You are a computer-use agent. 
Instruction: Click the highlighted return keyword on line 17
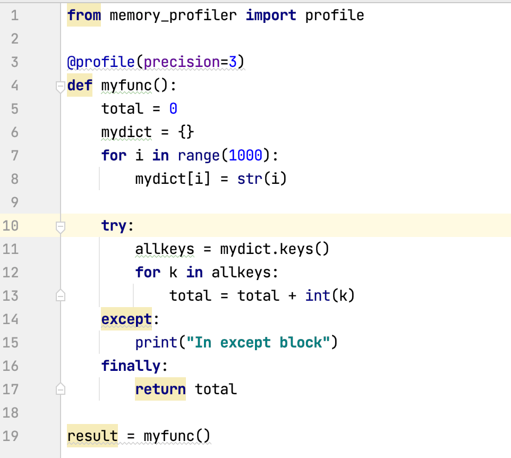[x=160, y=389]
